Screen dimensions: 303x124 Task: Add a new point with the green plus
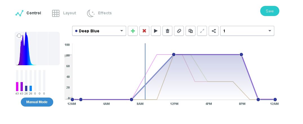(133, 31)
